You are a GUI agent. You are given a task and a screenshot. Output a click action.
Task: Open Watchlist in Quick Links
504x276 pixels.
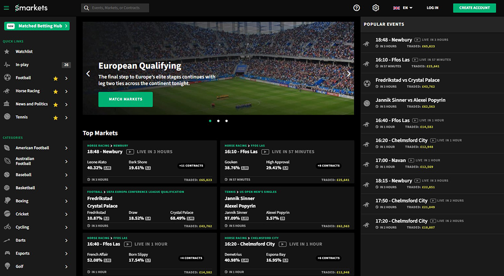click(x=24, y=51)
